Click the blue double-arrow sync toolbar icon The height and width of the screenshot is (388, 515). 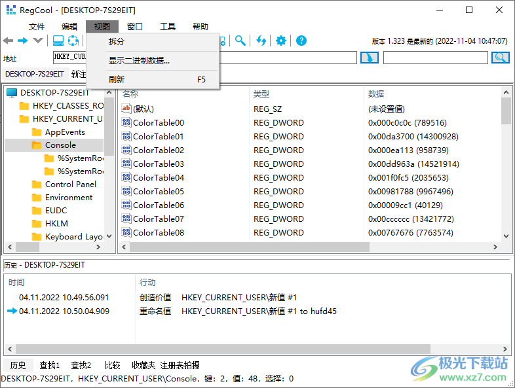point(261,41)
